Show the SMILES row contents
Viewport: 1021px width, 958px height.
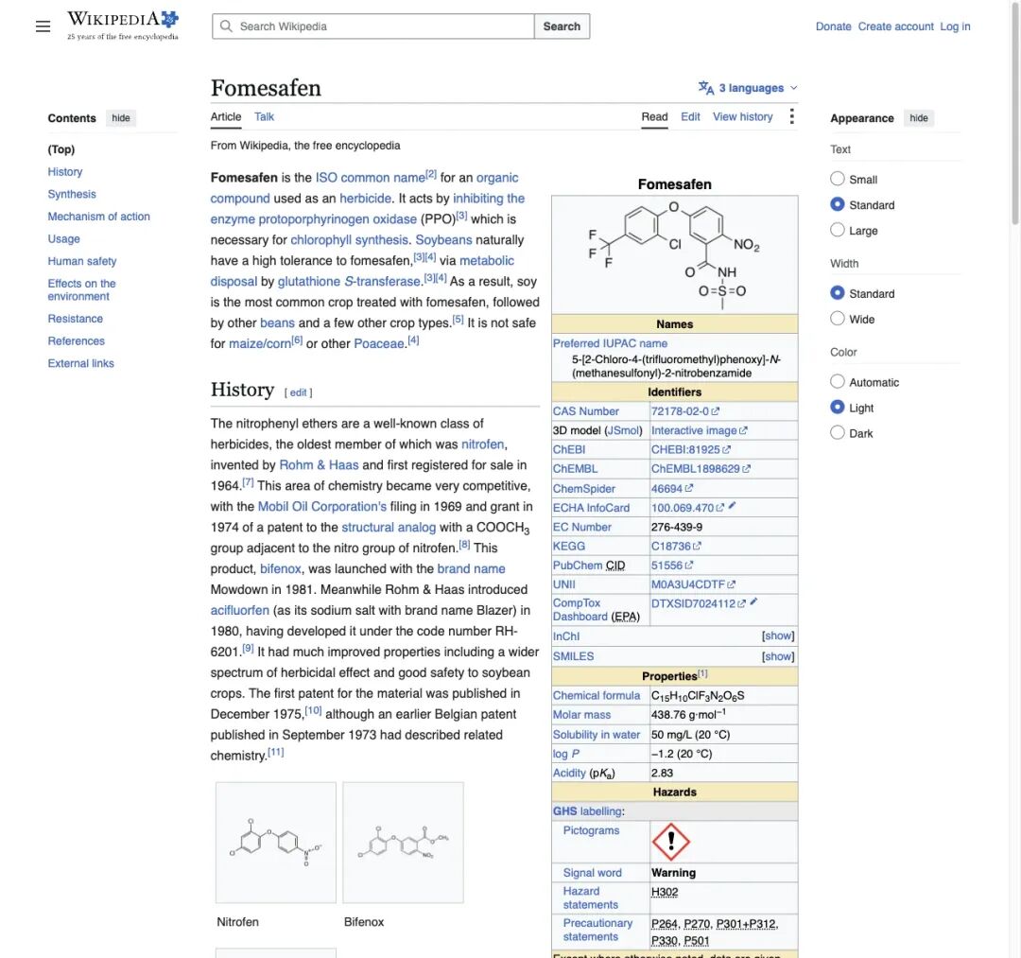click(x=778, y=656)
